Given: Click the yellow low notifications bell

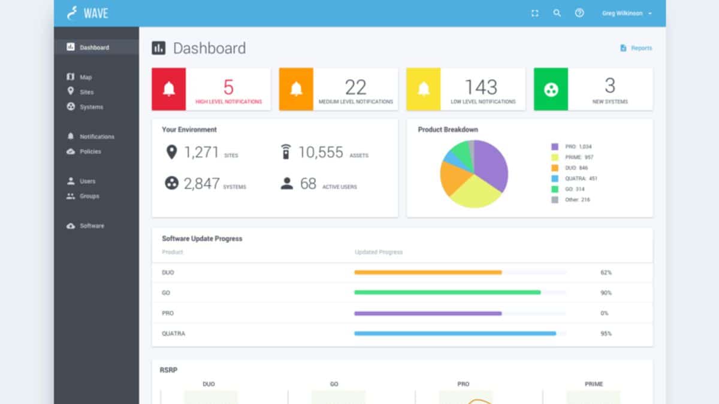Looking at the screenshot, I should click(424, 89).
